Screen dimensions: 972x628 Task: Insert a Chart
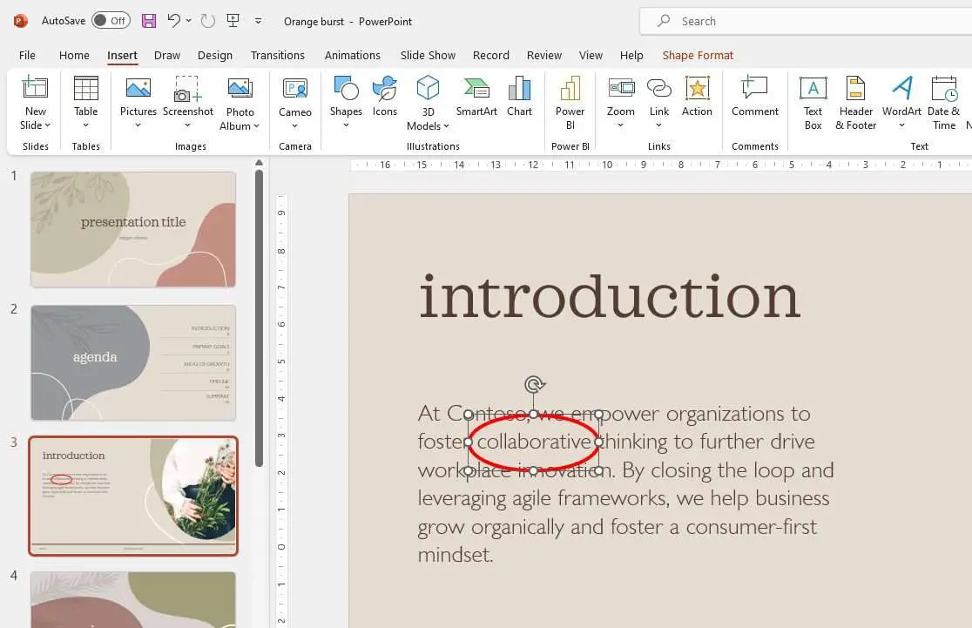519,97
